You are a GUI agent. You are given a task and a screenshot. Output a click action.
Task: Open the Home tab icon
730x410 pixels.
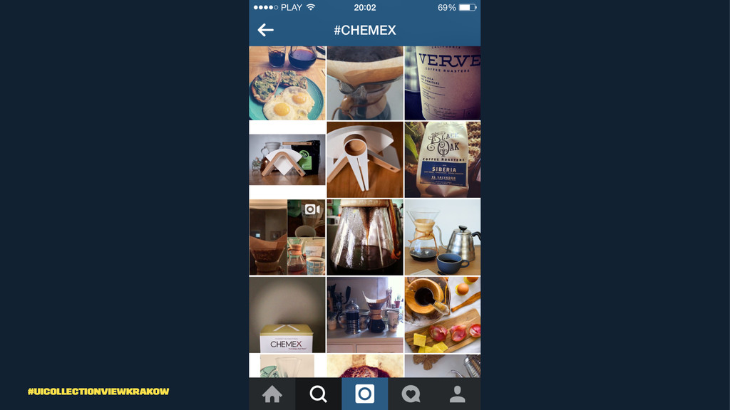[272, 394]
